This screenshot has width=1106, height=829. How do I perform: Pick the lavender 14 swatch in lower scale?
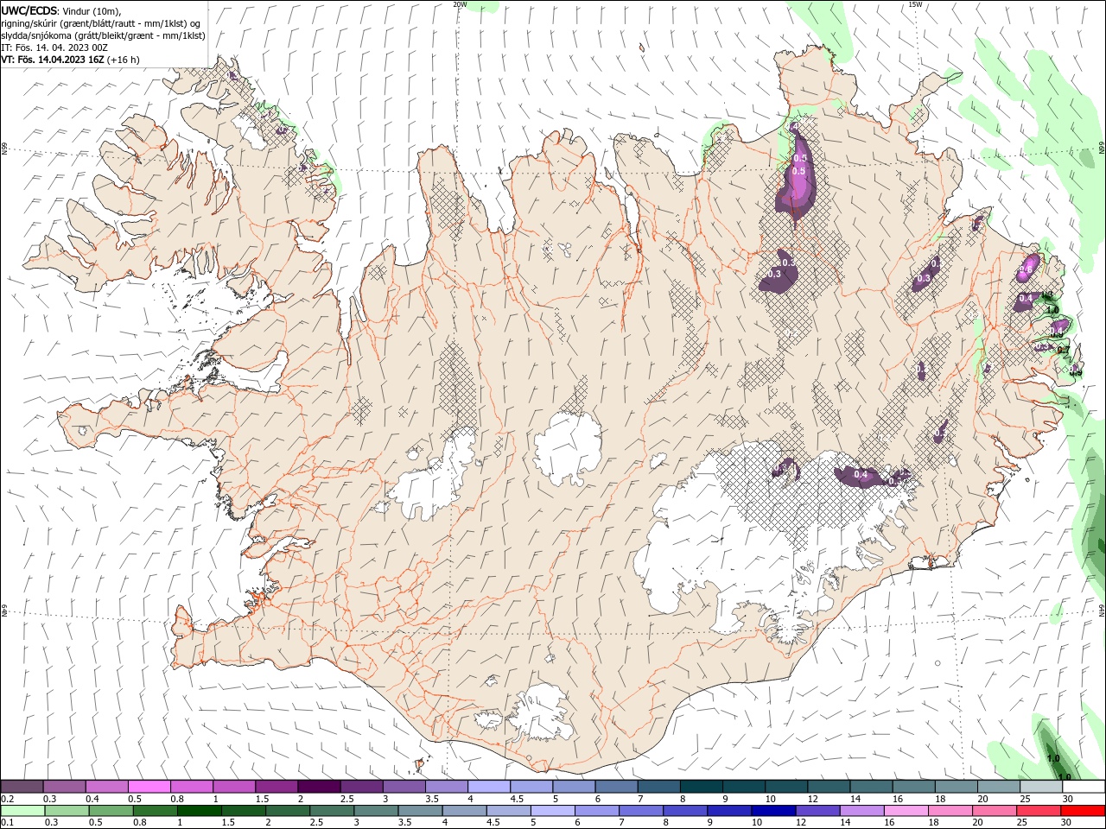(x=861, y=811)
